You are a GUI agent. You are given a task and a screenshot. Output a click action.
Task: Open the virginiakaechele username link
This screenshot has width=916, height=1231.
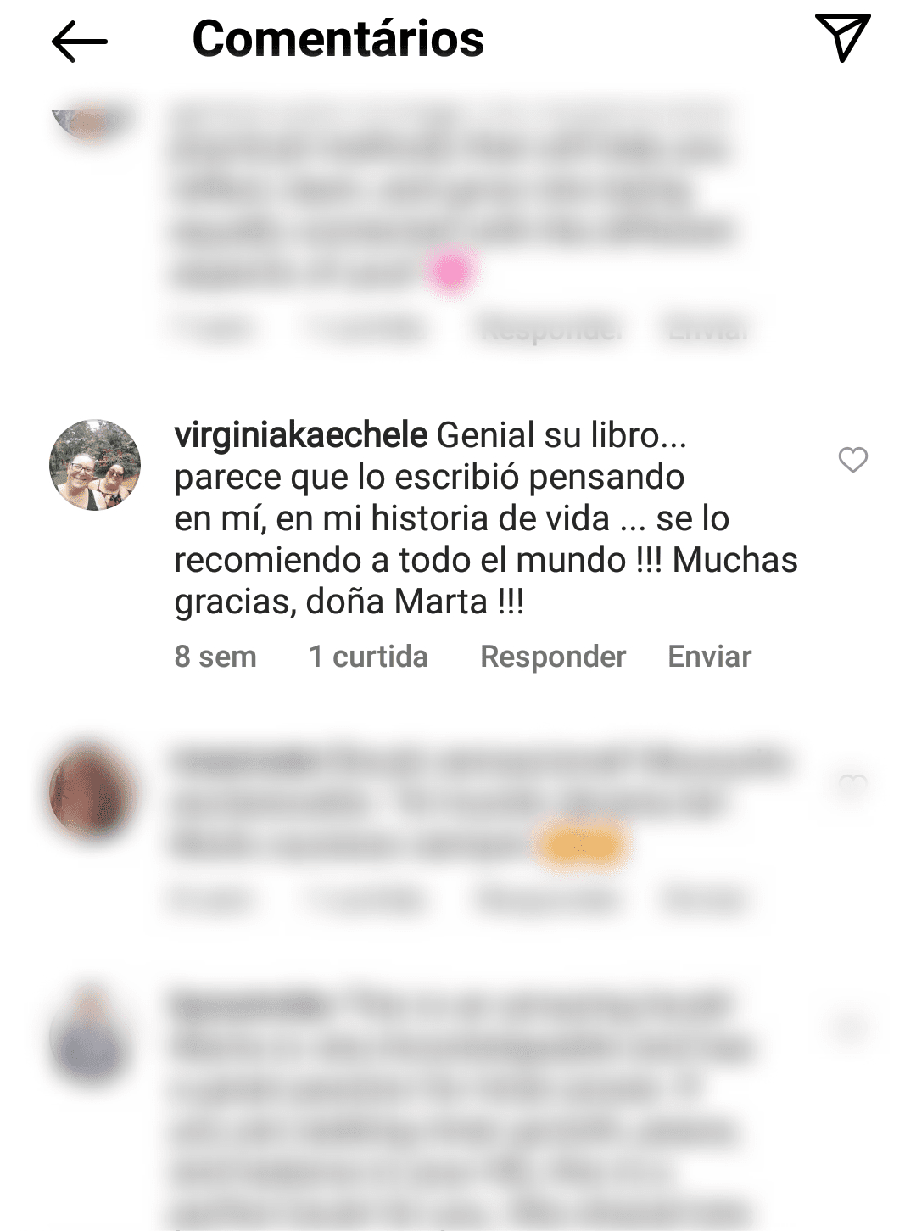(x=301, y=435)
